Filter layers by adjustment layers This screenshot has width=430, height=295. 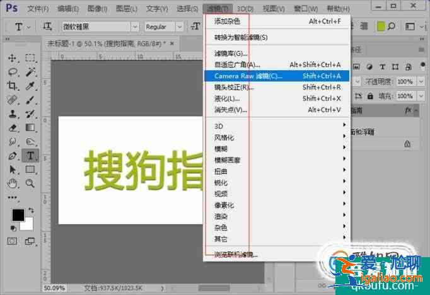click(x=369, y=67)
